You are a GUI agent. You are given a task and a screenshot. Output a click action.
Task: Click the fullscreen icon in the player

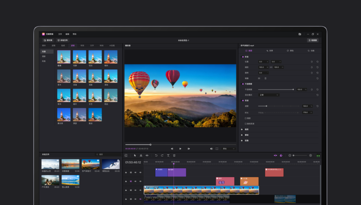217,148
